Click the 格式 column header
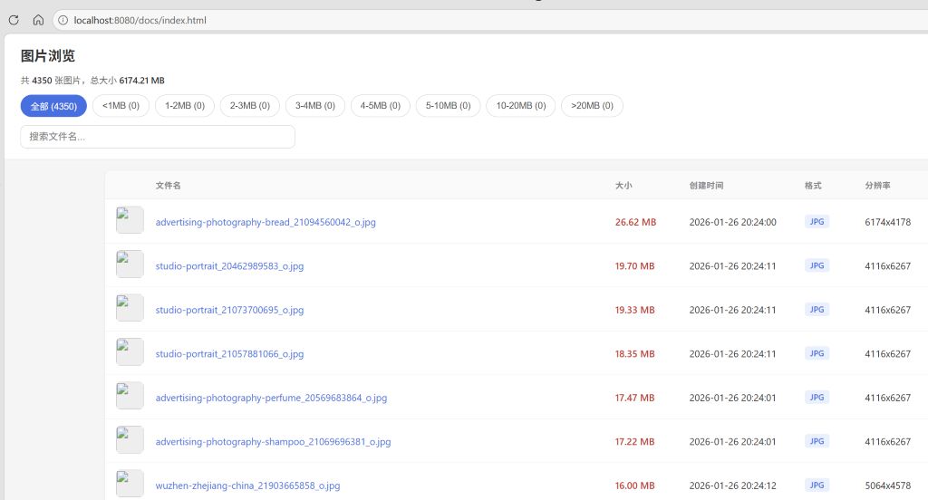This screenshot has height=500, width=928. pos(813,185)
